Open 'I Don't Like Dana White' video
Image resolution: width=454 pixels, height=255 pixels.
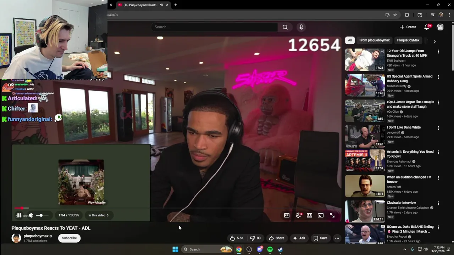(x=404, y=127)
